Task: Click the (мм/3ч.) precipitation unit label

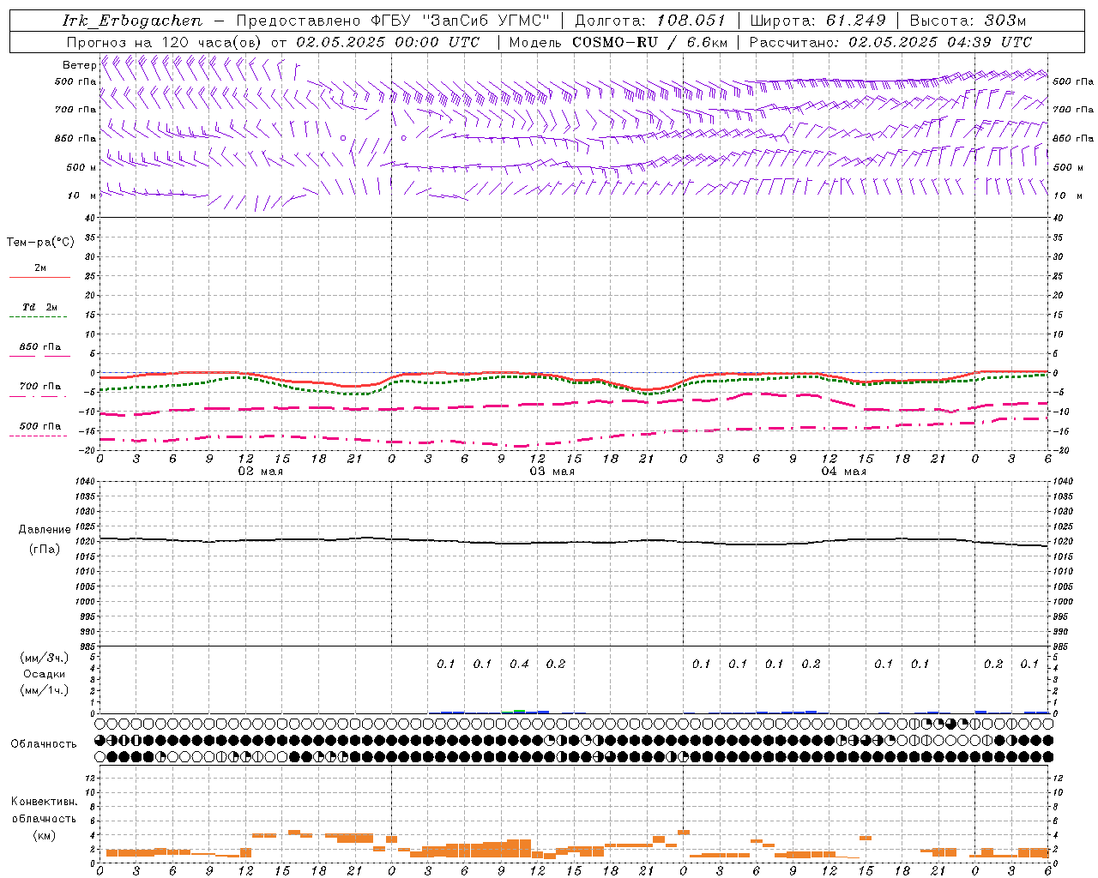Action: [45, 658]
